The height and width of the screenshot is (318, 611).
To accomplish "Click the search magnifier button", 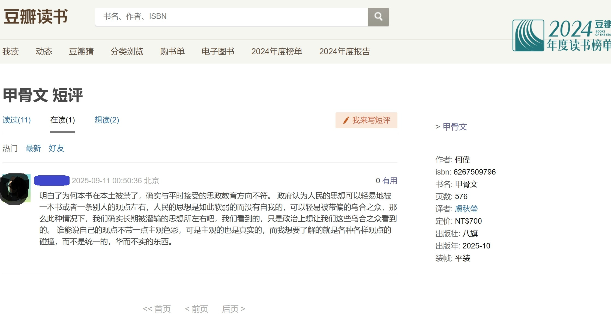I will tap(378, 17).
